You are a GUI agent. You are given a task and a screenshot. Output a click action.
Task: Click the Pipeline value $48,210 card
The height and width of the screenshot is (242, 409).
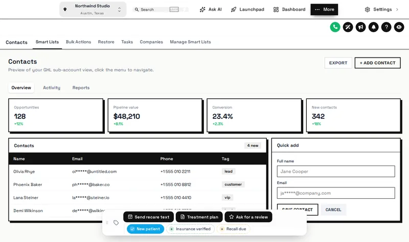point(155,115)
